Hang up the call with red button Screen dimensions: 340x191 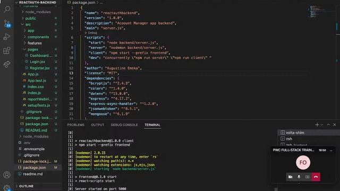pos(316,177)
